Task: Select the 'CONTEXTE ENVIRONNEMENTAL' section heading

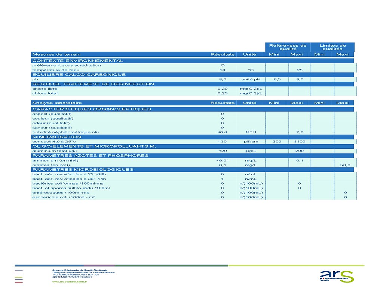Action: (78, 61)
